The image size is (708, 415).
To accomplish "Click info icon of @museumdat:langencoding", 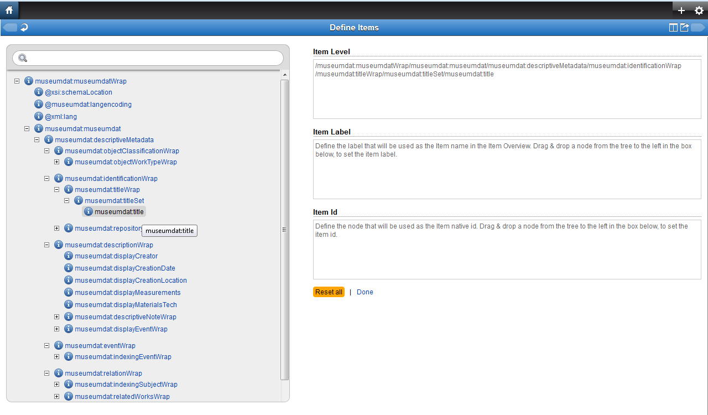I will (x=39, y=104).
